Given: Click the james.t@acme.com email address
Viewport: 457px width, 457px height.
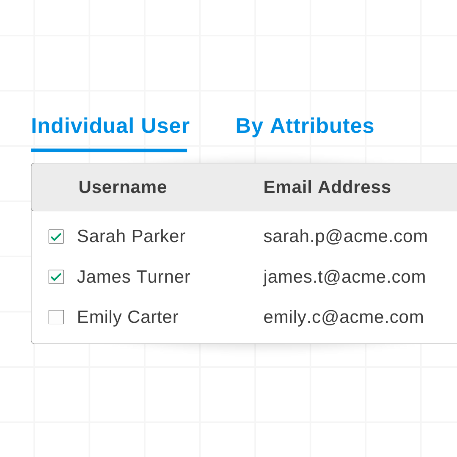Looking at the screenshot, I should (344, 277).
